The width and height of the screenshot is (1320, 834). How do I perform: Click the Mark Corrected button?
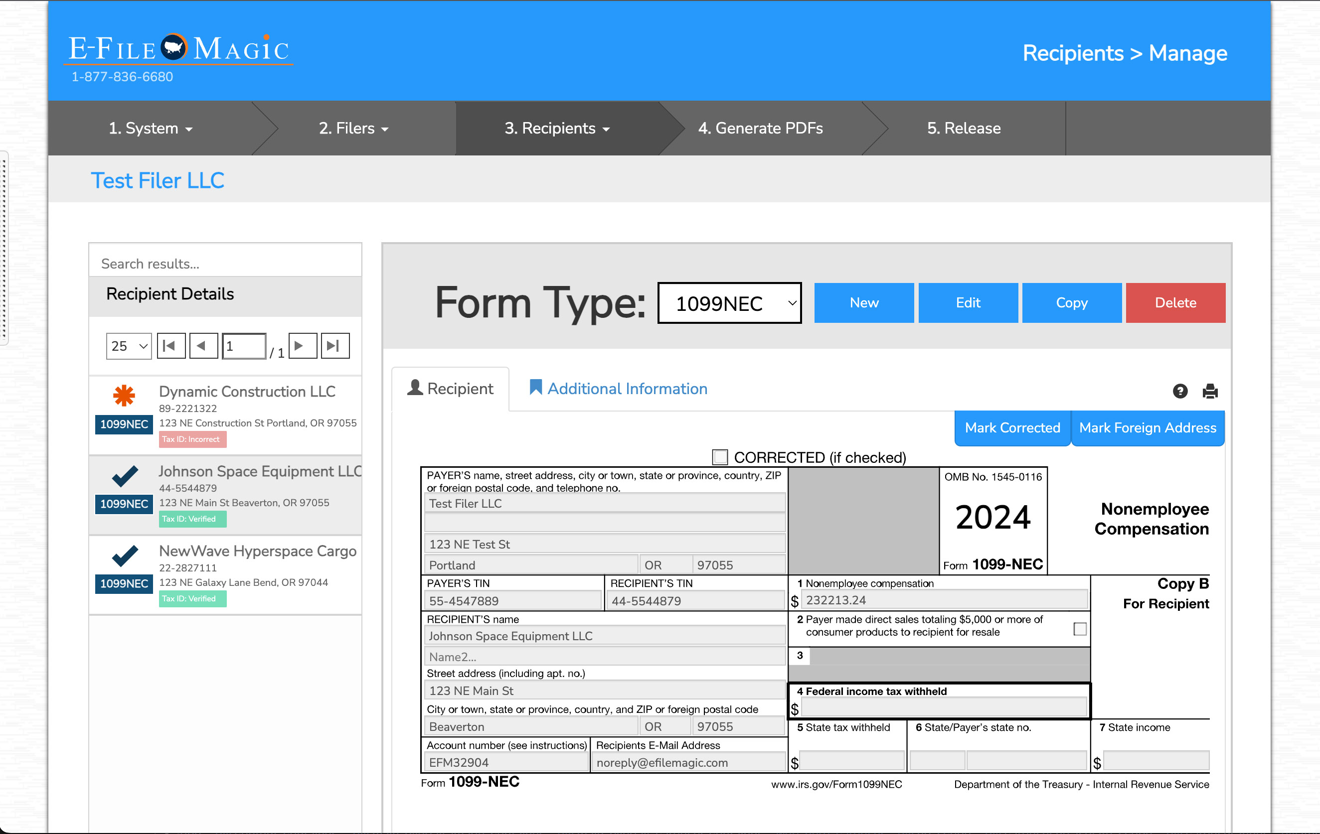pyautogui.click(x=1012, y=428)
